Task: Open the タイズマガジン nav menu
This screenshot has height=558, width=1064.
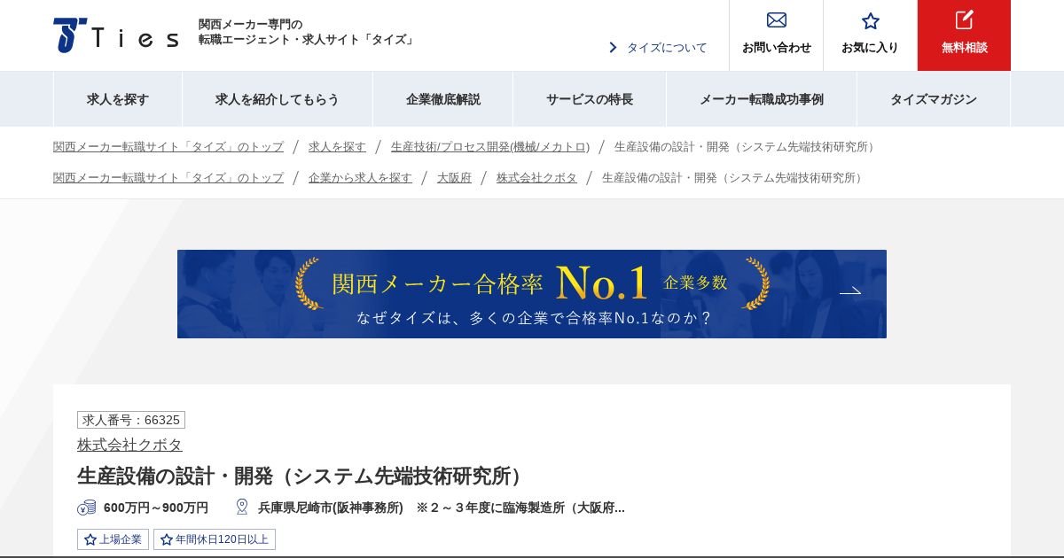Action: [934, 99]
